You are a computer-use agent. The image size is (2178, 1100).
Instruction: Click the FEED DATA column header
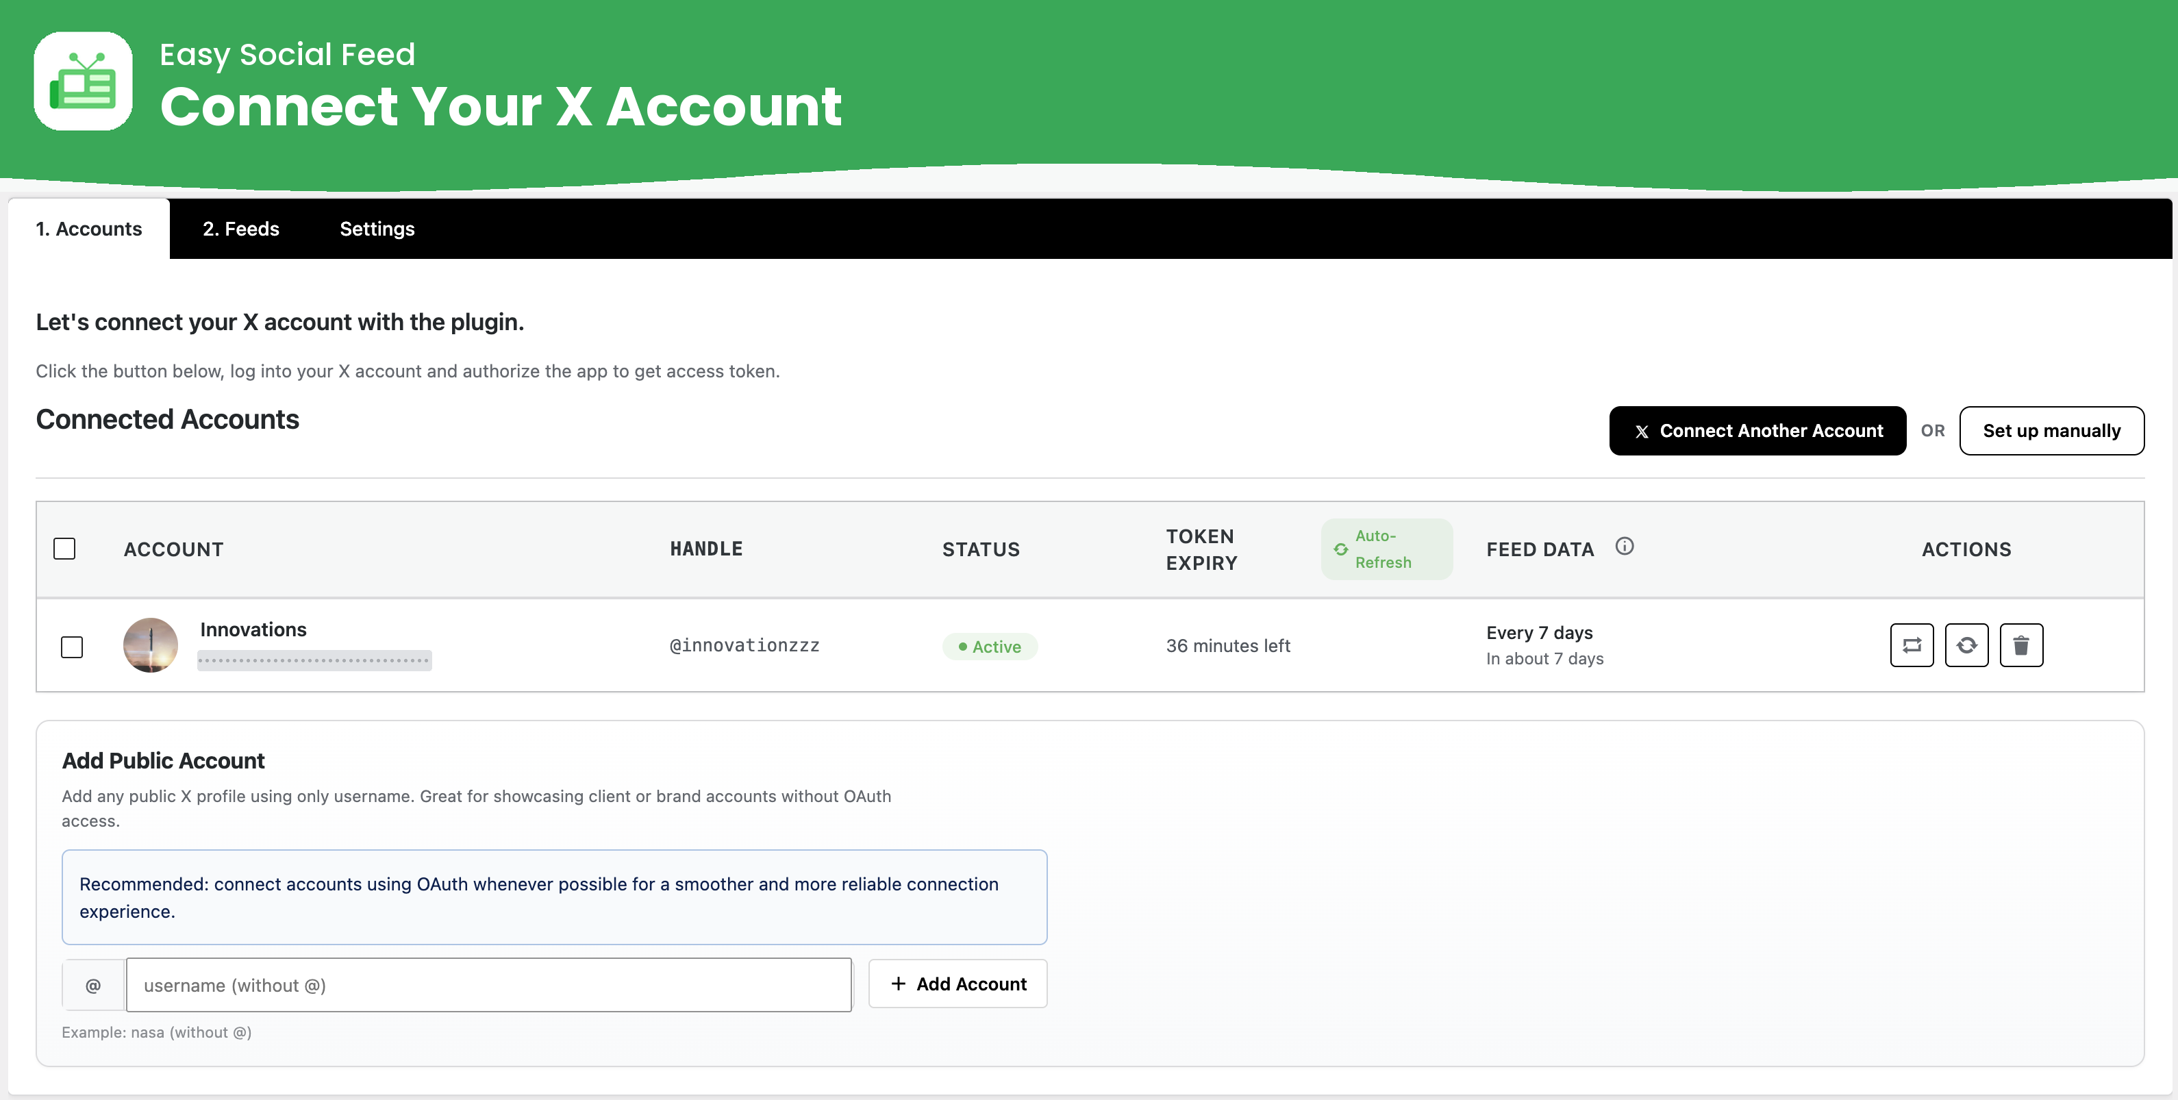point(1540,549)
